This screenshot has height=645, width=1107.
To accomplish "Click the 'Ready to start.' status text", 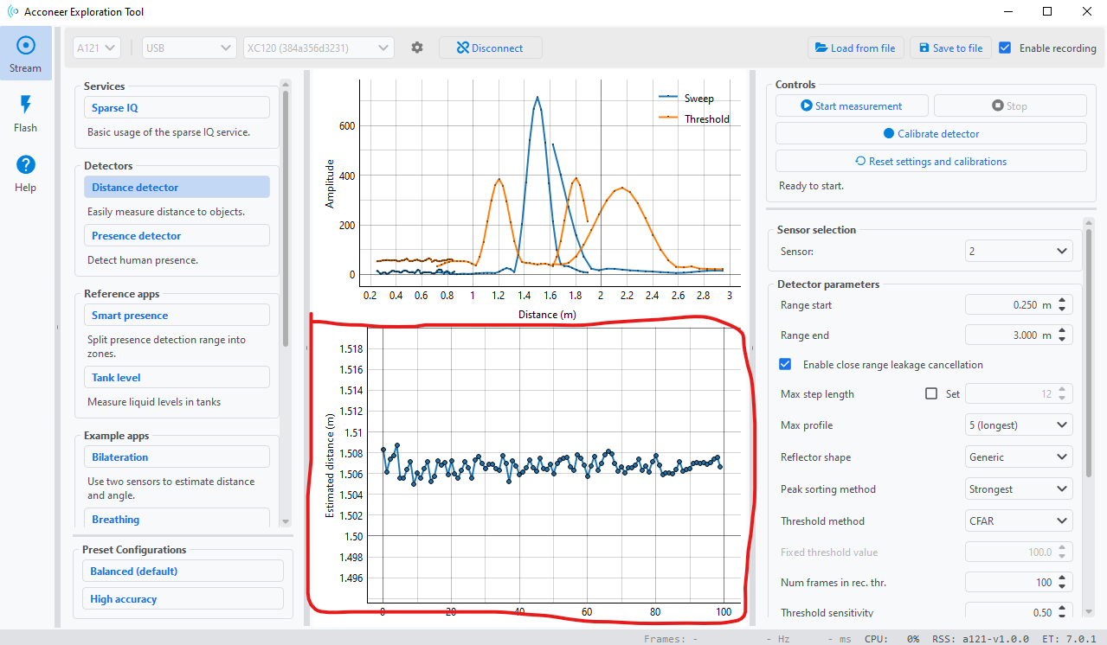I will (811, 185).
